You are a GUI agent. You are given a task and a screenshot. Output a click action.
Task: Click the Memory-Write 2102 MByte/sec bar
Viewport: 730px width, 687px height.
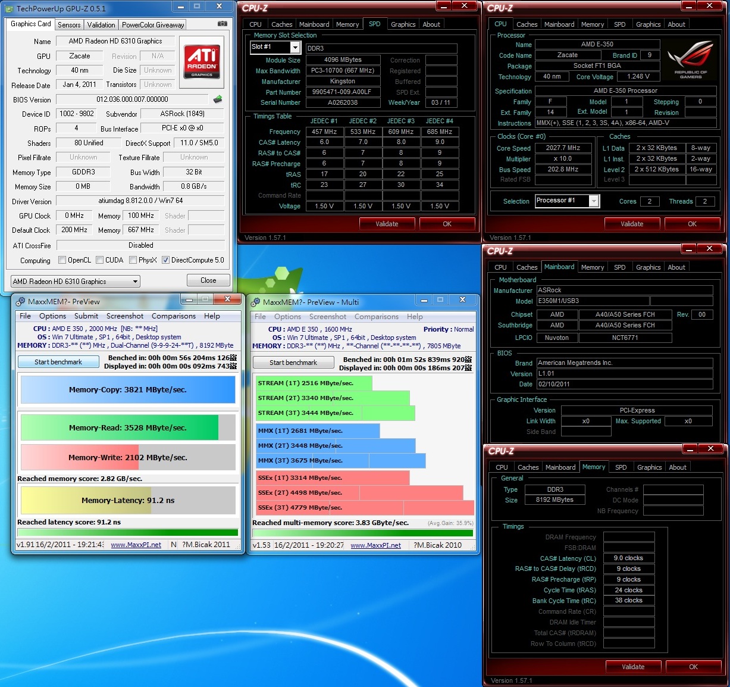[x=128, y=457]
